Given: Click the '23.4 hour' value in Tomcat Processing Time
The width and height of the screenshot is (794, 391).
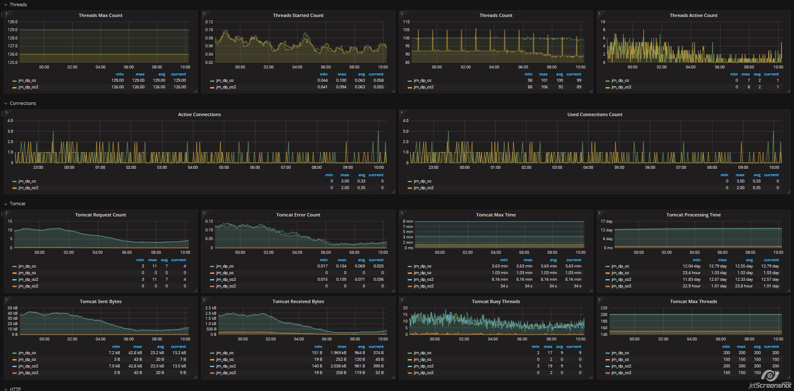Looking at the screenshot, I should coord(691,273).
